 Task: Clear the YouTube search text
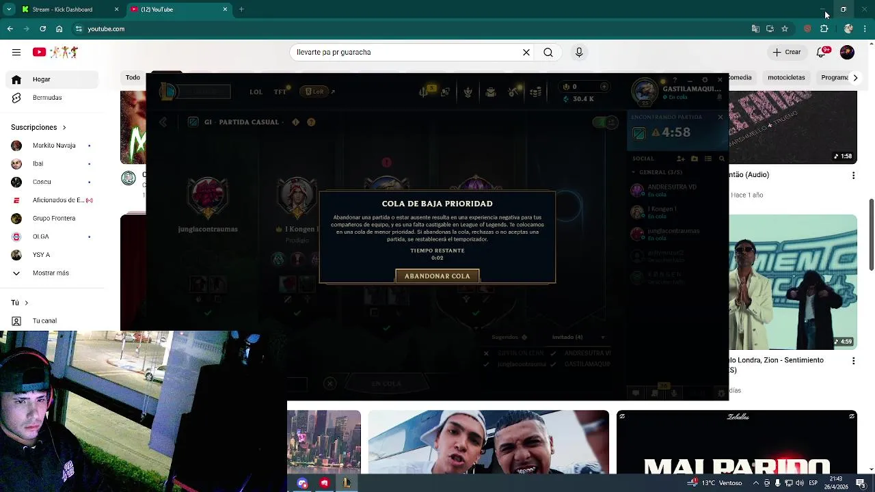tap(526, 52)
